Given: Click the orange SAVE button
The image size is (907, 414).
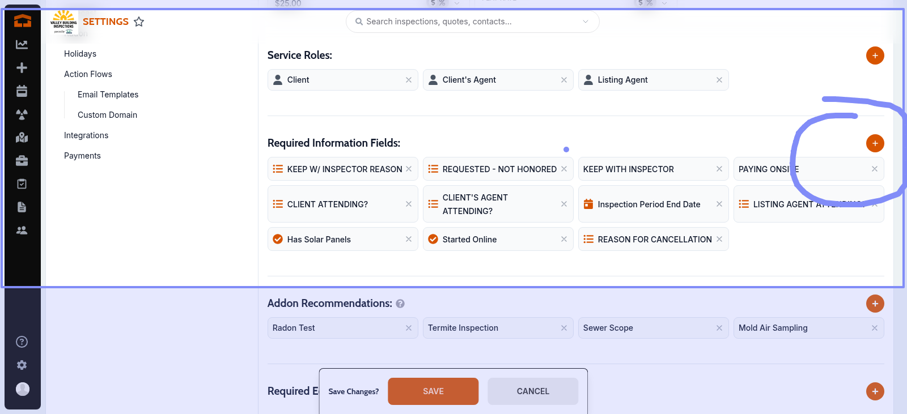Looking at the screenshot, I should tap(433, 391).
